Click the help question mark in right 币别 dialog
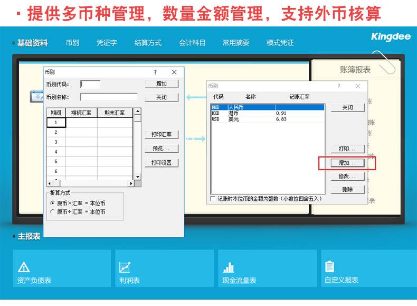417x306 pixels. [x=338, y=86]
